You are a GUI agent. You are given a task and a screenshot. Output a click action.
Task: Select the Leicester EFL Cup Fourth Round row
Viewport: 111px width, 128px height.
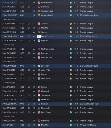pyautogui.click(x=56, y=66)
